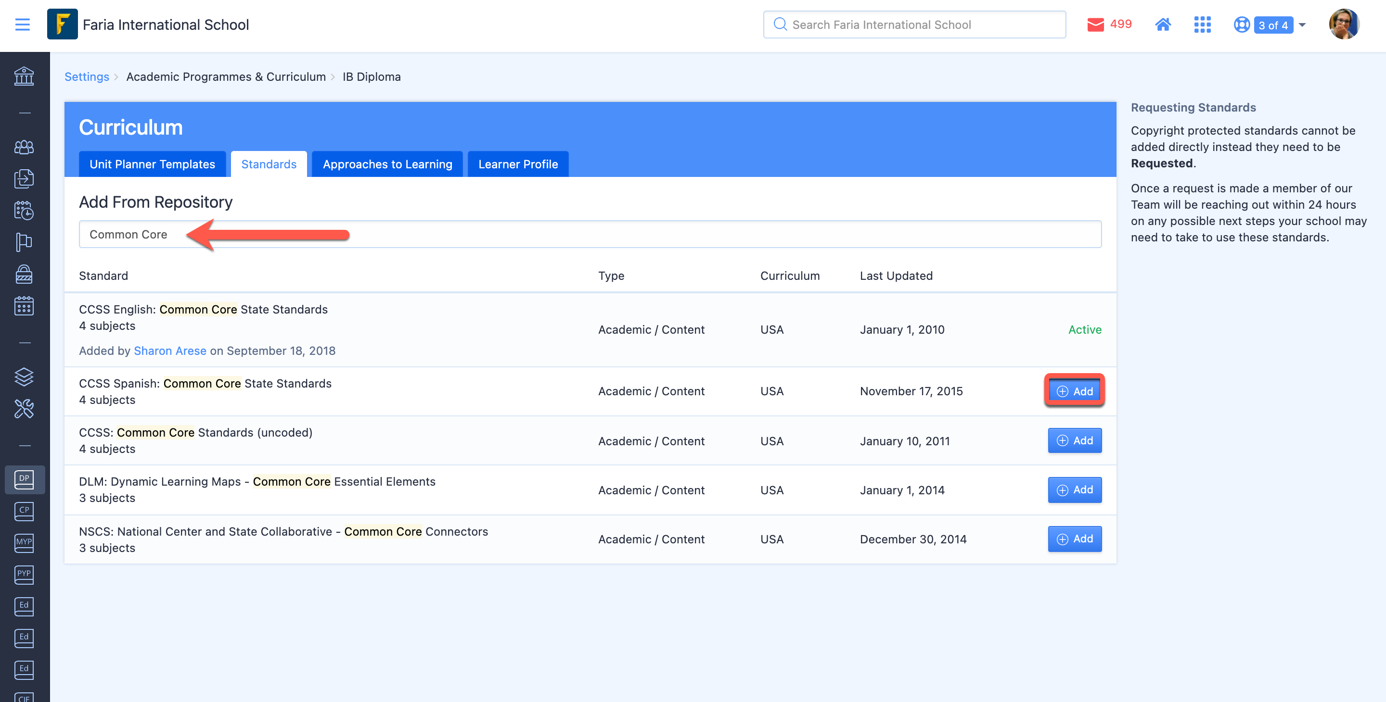Click the November 17, 2015 date

tap(911, 391)
